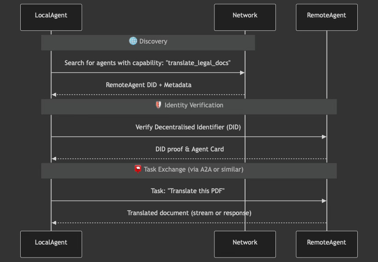Click the red speech bubble icon by Task Exchange
The height and width of the screenshot is (262, 378).
pos(137,169)
